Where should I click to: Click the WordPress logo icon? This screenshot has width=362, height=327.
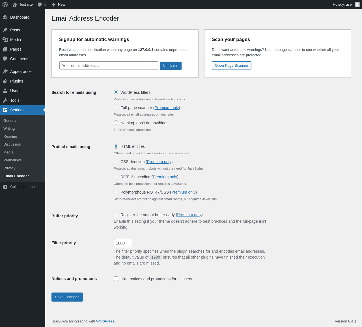(5, 5)
